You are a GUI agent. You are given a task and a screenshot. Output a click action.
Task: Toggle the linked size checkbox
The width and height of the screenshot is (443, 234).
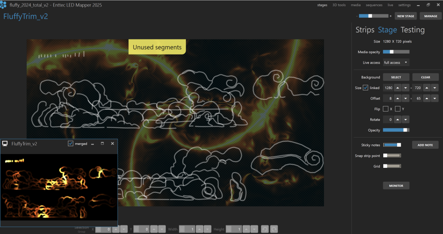pyautogui.click(x=366, y=88)
